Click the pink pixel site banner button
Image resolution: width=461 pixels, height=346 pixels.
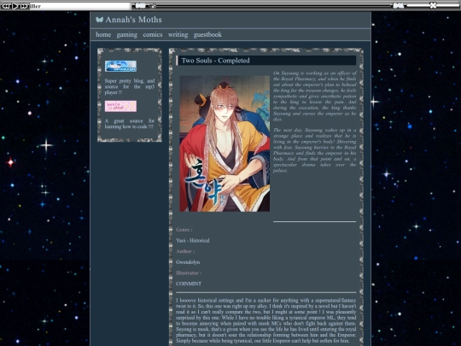tap(120, 106)
